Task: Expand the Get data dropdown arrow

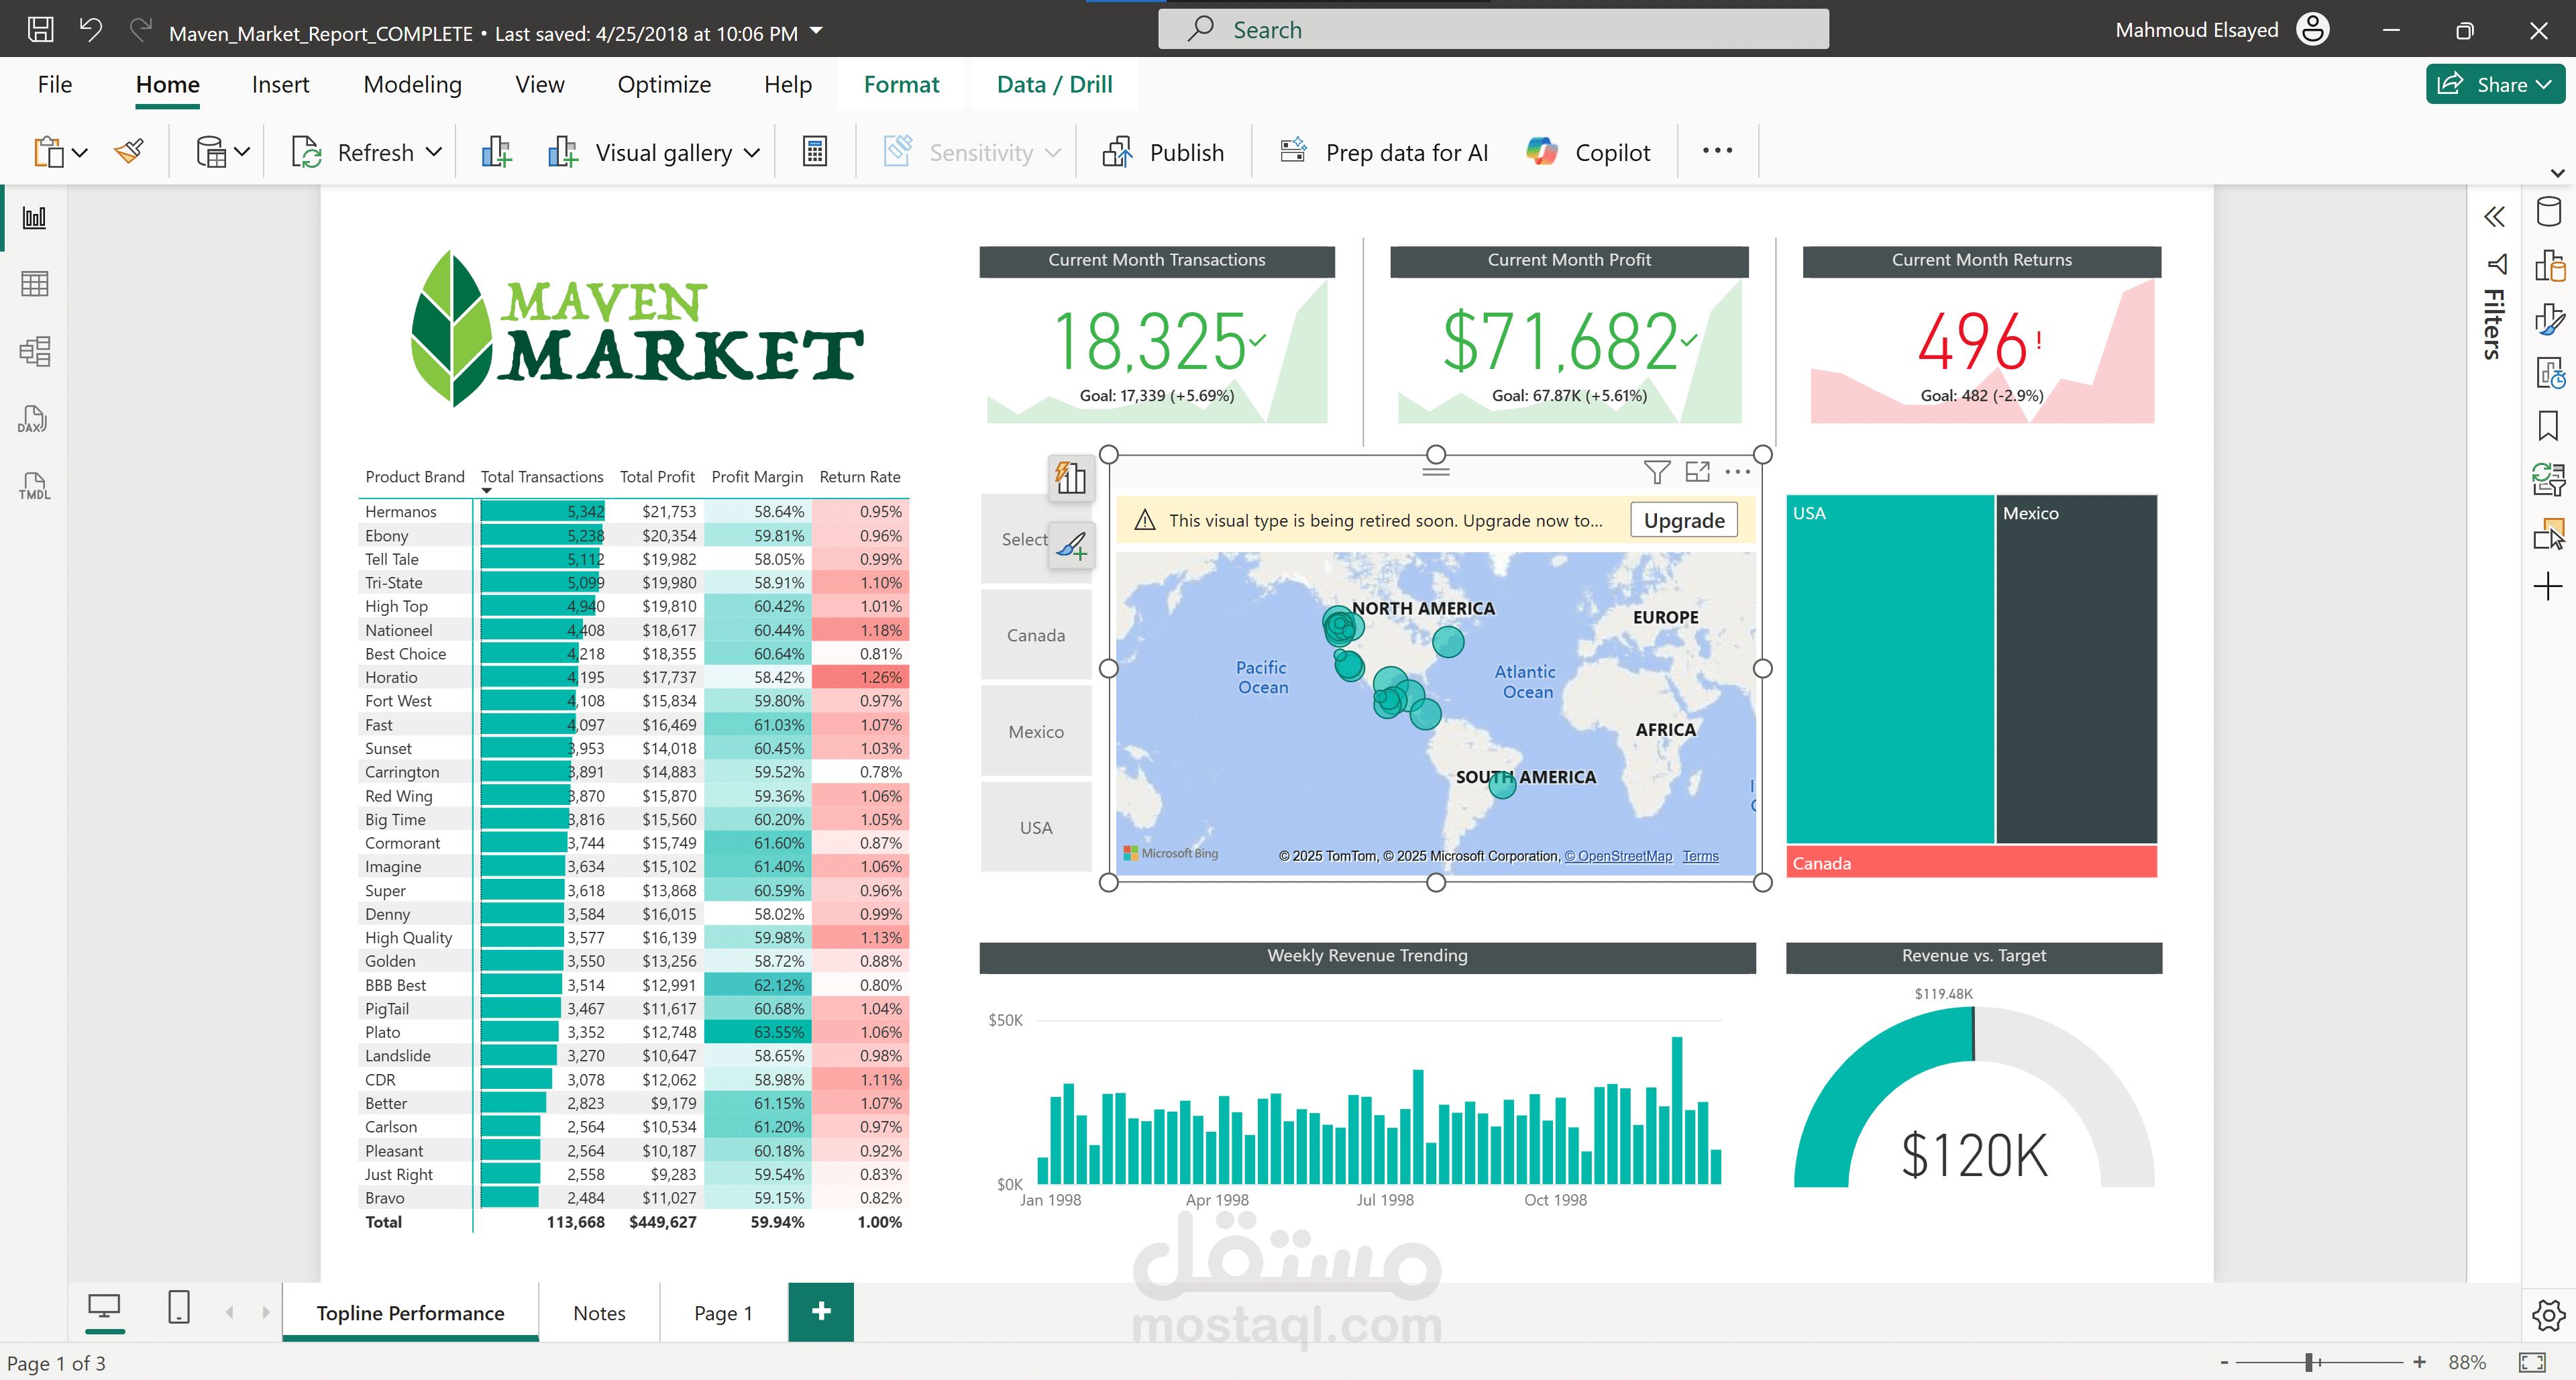Action: [x=242, y=153]
